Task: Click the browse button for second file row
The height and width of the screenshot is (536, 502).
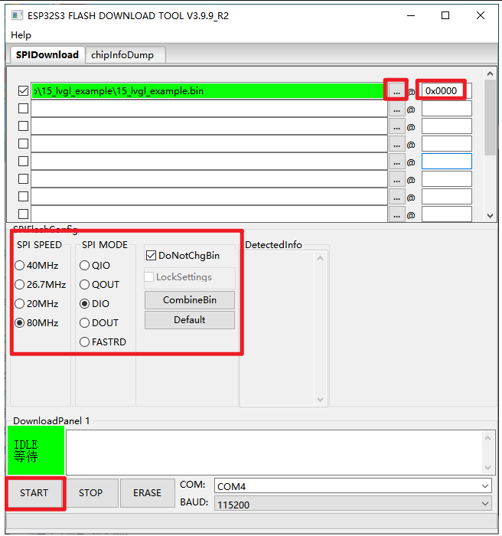Action: click(396, 109)
